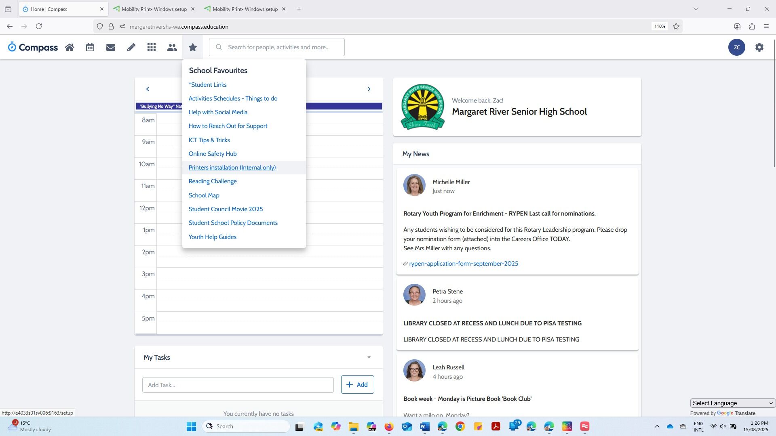Close favourites via star icon
776x436 pixels.
point(193,47)
